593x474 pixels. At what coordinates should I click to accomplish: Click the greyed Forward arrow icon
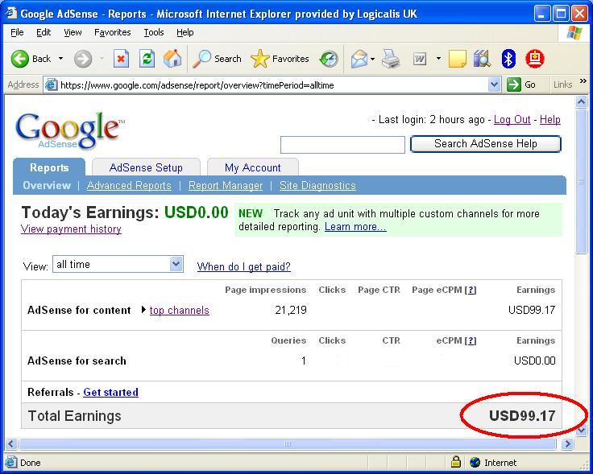tap(83, 59)
